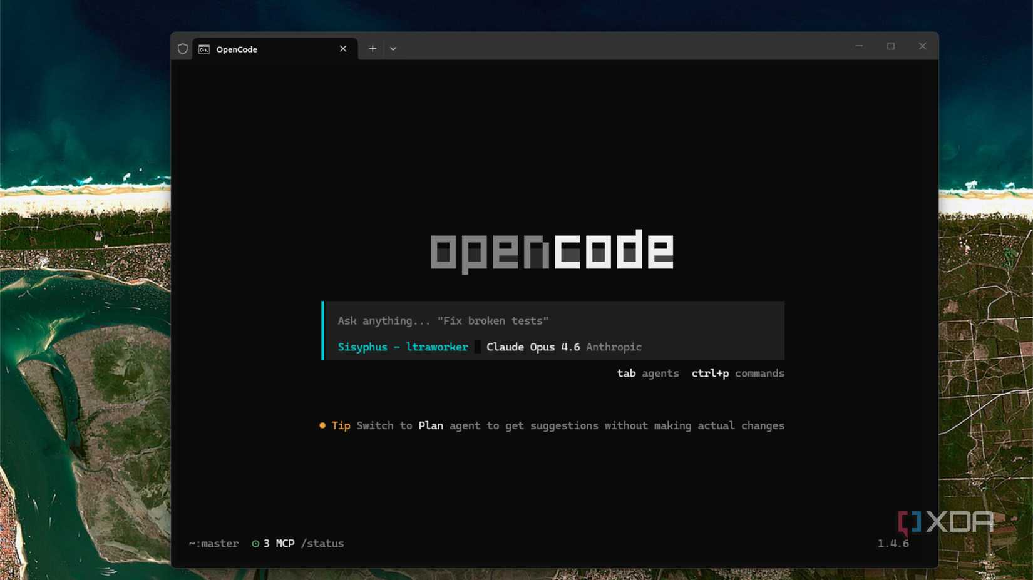
Task: Click the version number 1.4.6
Action: 893,544
